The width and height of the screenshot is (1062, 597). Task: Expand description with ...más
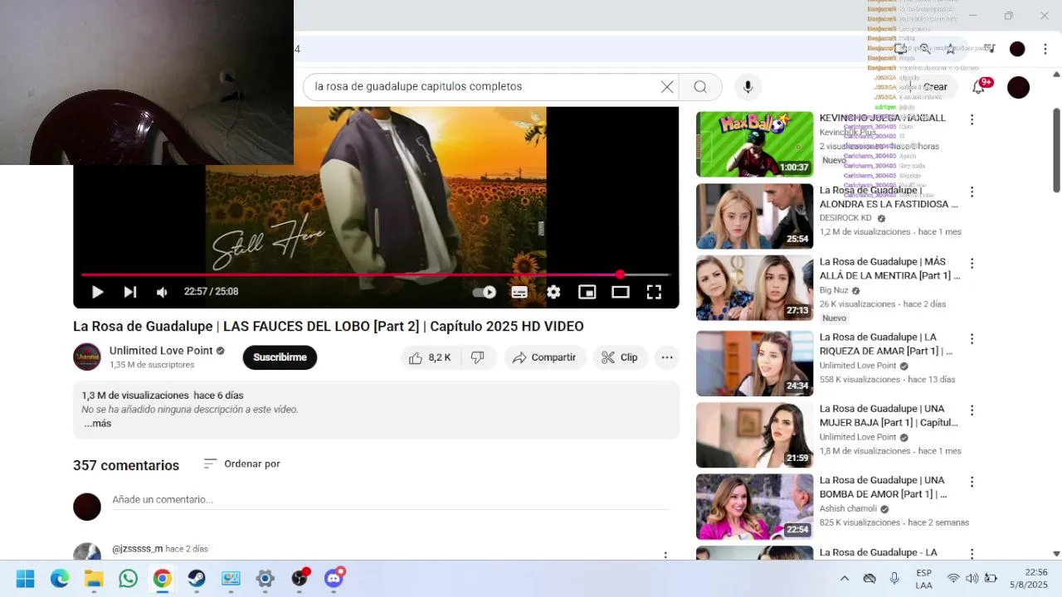click(x=98, y=423)
